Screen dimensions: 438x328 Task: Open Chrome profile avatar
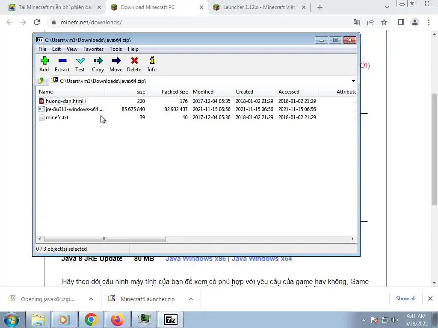coord(415,22)
